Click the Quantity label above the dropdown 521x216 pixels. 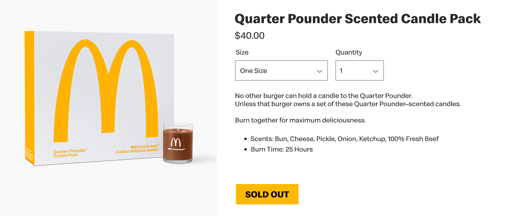(x=349, y=52)
